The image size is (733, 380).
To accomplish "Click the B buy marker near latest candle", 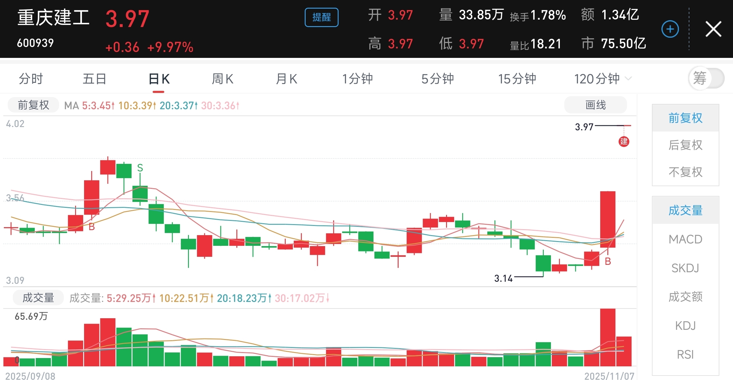I will (608, 262).
